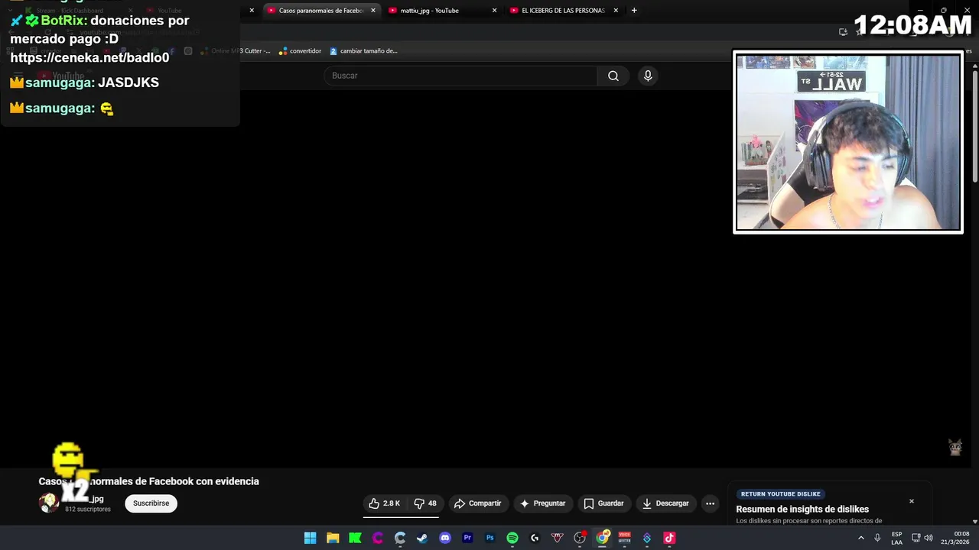Click the system tray microphone icon
This screenshot has width=979, height=550.
pyautogui.click(x=877, y=538)
